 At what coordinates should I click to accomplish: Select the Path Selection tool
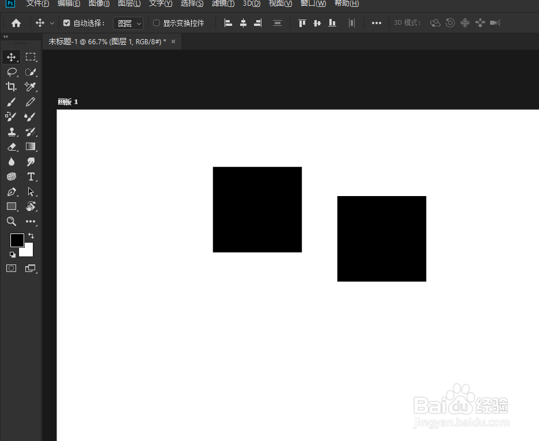tap(31, 191)
